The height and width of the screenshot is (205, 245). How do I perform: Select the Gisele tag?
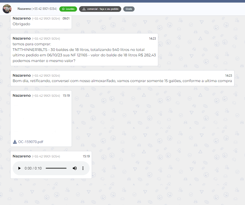pyautogui.click(x=129, y=9)
